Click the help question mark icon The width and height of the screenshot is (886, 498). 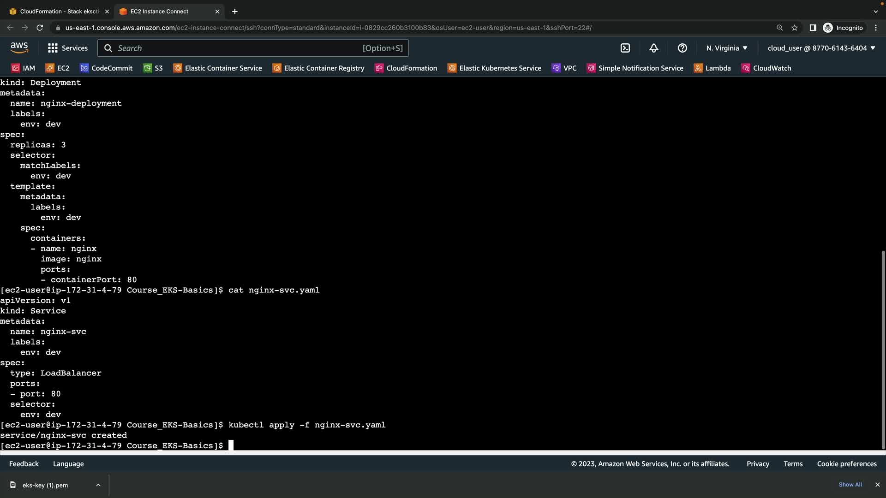(682, 48)
